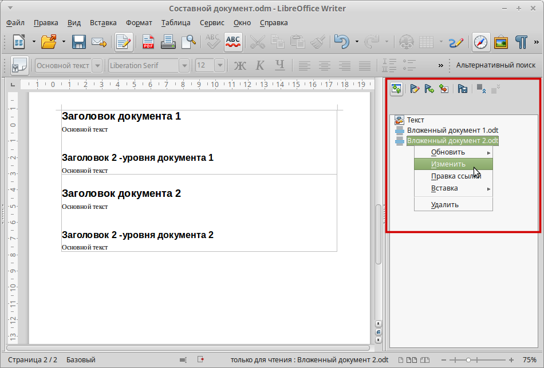Open a file with the folder icon

click(49, 42)
